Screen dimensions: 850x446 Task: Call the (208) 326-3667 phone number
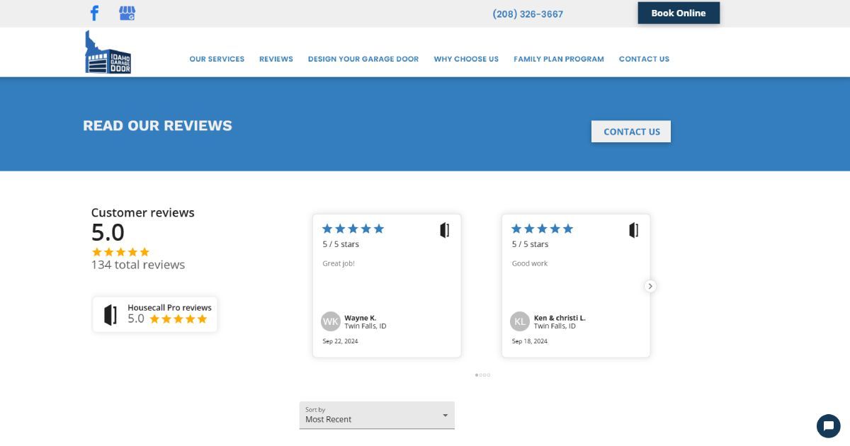[x=527, y=13]
